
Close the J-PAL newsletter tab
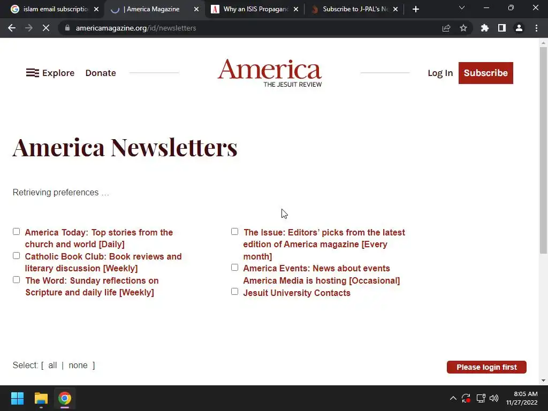click(395, 9)
